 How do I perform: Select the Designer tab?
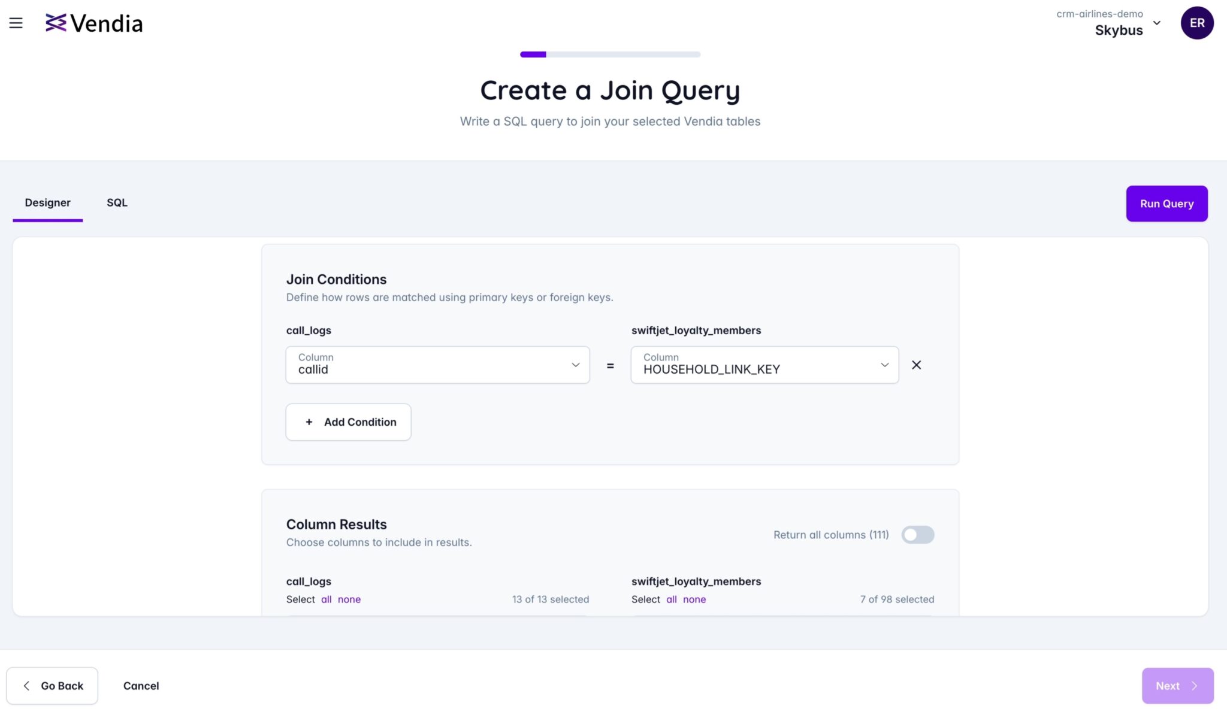click(47, 203)
